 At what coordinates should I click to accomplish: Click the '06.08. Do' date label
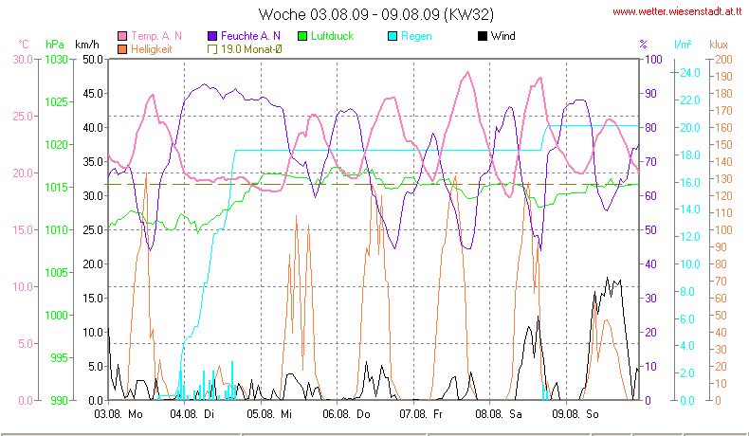click(346, 414)
